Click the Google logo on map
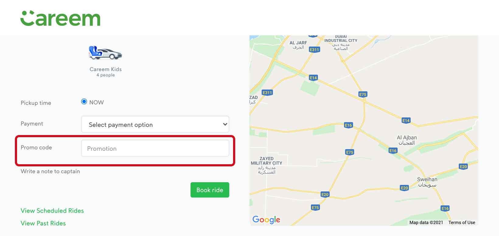This screenshot has height=236, width=499. [266, 220]
